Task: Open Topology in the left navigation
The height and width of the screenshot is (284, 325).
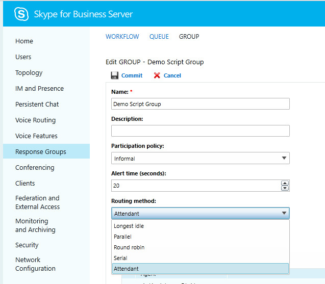Action: [x=29, y=73]
